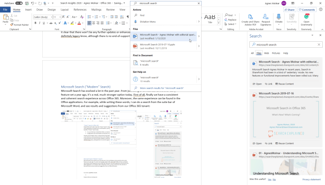Screen dimensions: 325x185
Task: Open the Search pane options dropdown
Action: tap(312, 35)
